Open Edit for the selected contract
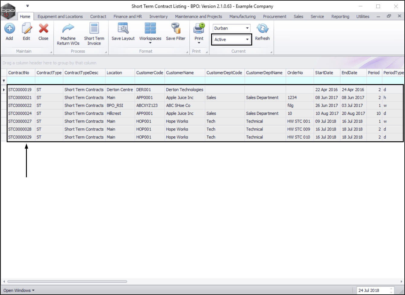This screenshot has height=295, width=405. tap(27, 29)
